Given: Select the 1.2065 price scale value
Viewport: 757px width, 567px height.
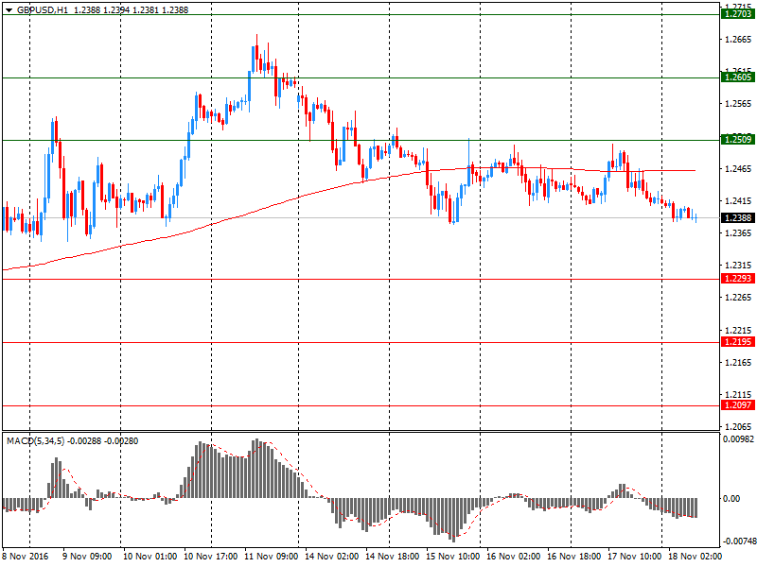Looking at the screenshot, I should (739, 427).
